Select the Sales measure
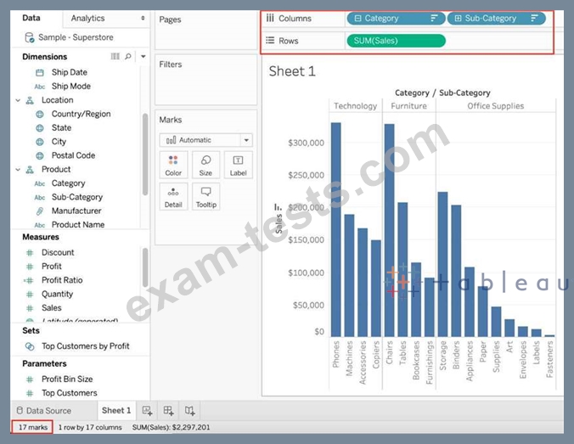Image resolution: width=574 pixels, height=444 pixels. [x=51, y=308]
